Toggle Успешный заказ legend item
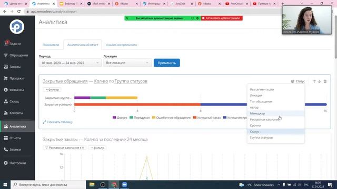The height and width of the screenshot is (189, 337). pyautogui.click(x=207, y=118)
